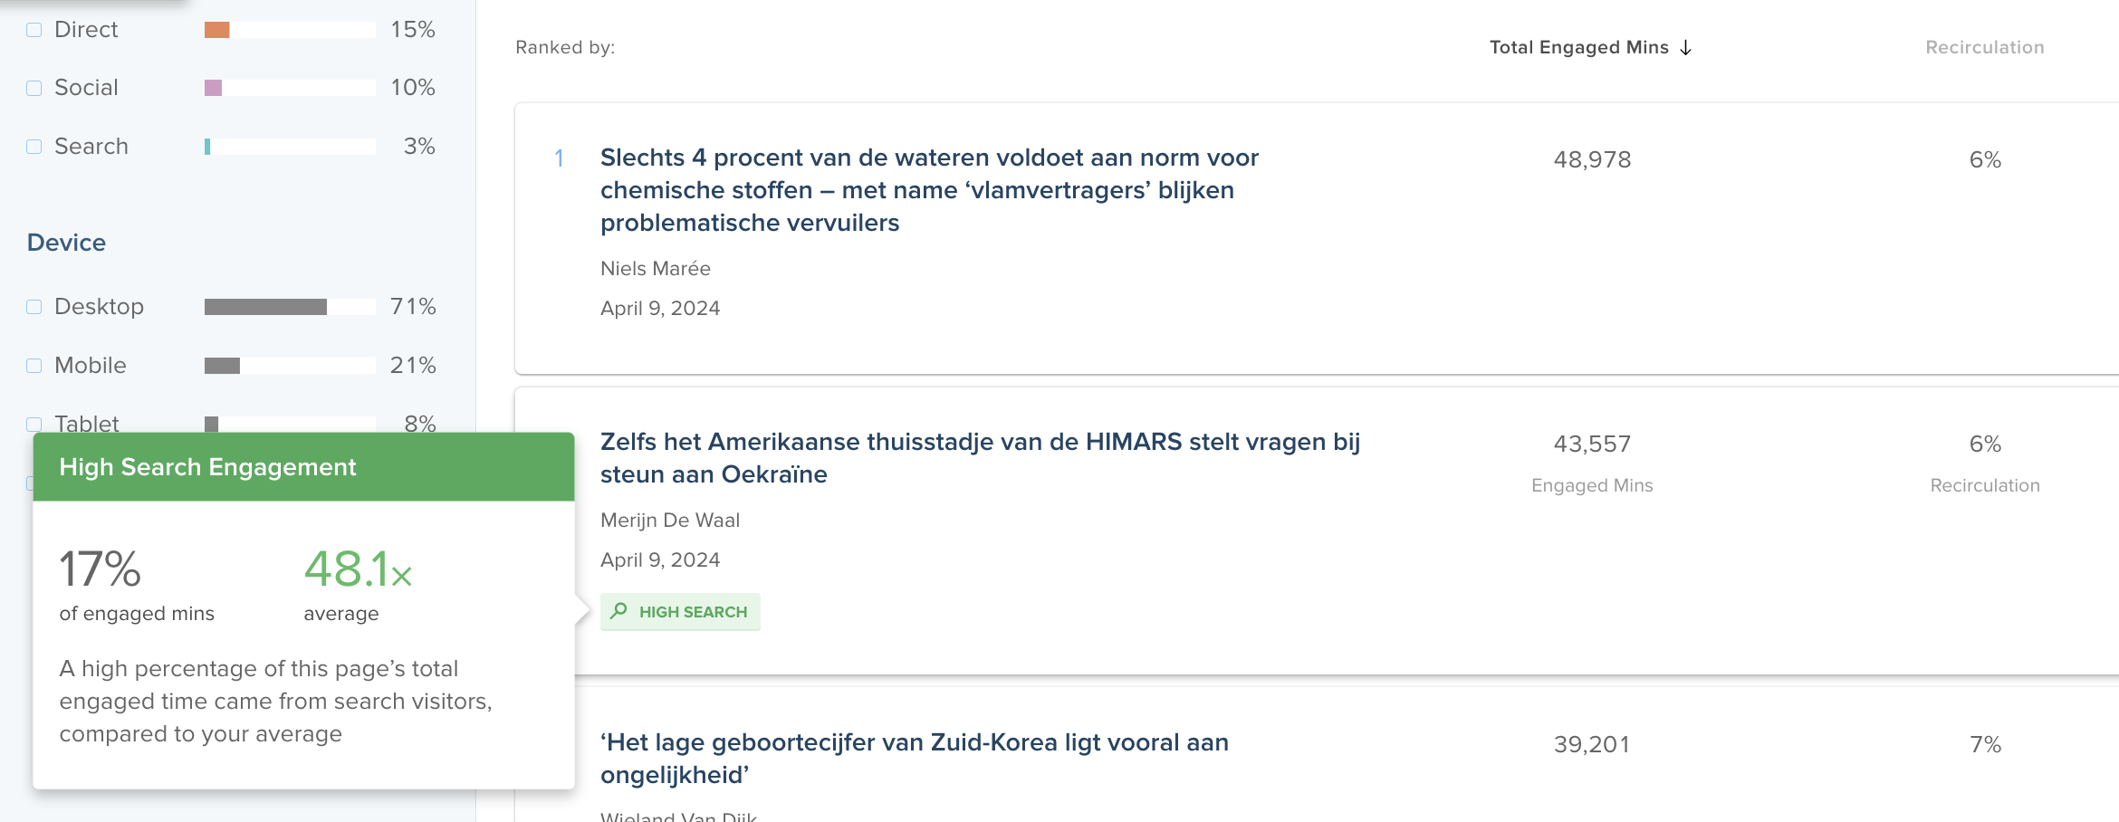Click the High Search Engagement tooltip header
The height and width of the screenshot is (822, 2119).
pos(303,467)
